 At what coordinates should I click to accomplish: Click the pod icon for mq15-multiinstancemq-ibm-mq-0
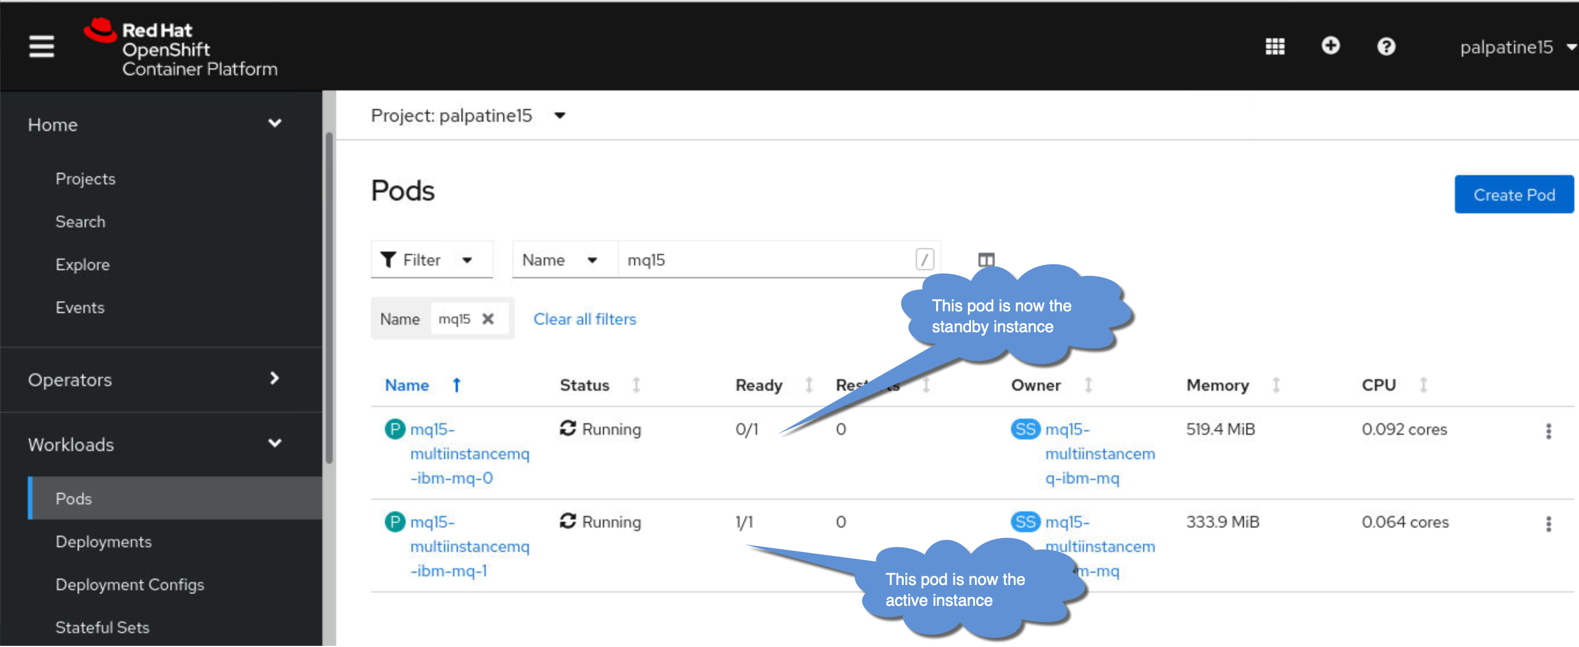[395, 429]
